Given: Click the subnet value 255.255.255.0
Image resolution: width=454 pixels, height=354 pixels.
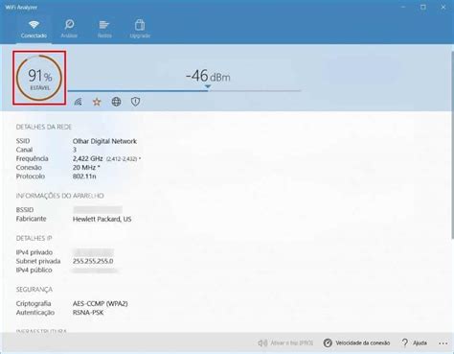Looking at the screenshot, I should tap(93, 261).
